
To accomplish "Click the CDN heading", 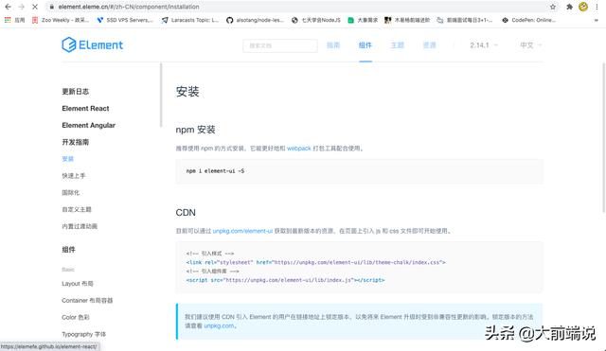I will point(186,213).
